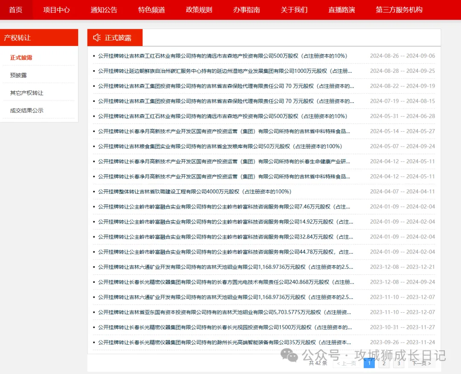Screen dimensions: 461x374
Task: Select 通知公告 in the top menu
Action: (104, 9)
